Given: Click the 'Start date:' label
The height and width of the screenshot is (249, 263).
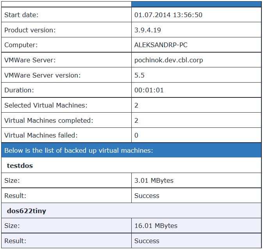Looking at the screenshot, I should (x=21, y=15).
